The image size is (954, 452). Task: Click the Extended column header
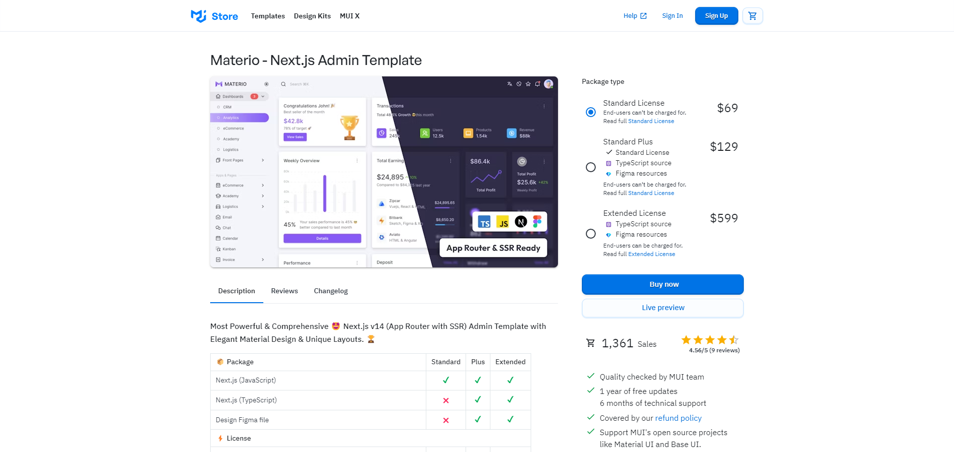tap(510, 362)
